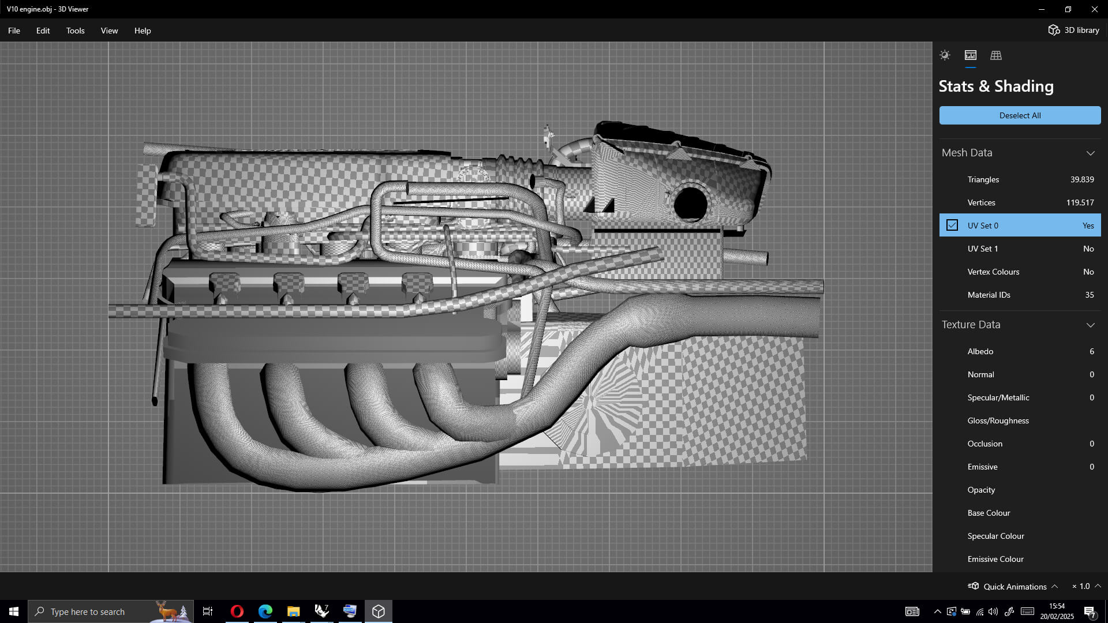This screenshot has height=623, width=1108.
Task: Open the Windows Start menu
Action: 14,611
